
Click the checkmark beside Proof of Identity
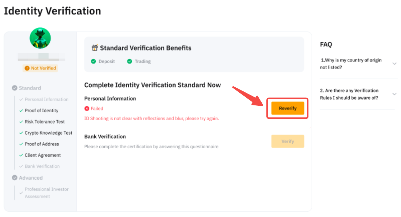pyautogui.click(x=21, y=111)
